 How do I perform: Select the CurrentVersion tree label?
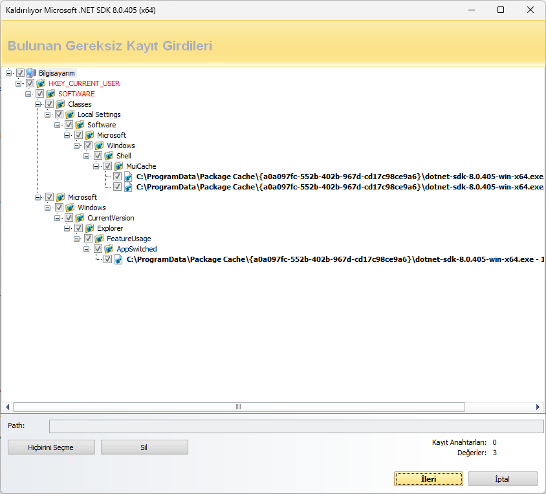111,218
